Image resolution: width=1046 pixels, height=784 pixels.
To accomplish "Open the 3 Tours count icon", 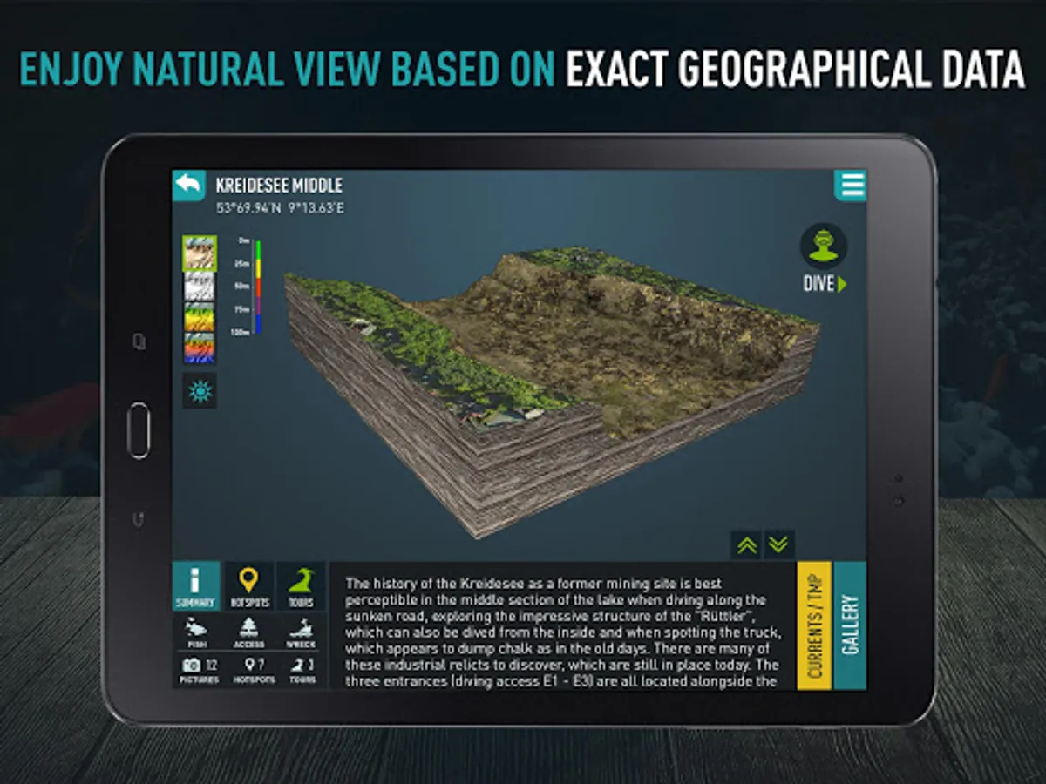I will coord(302,669).
